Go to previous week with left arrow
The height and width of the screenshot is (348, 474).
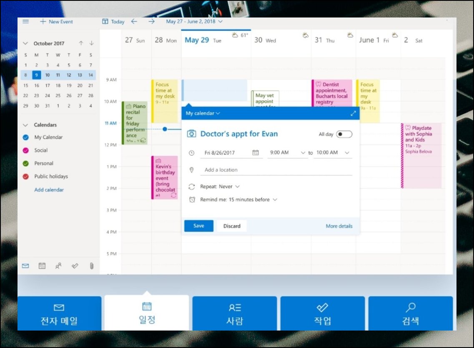pos(134,21)
